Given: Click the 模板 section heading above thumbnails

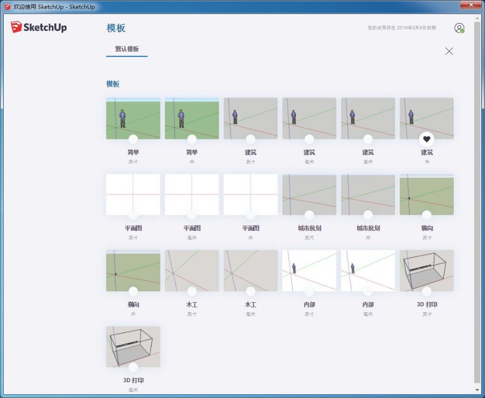Looking at the screenshot, I should [x=113, y=84].
